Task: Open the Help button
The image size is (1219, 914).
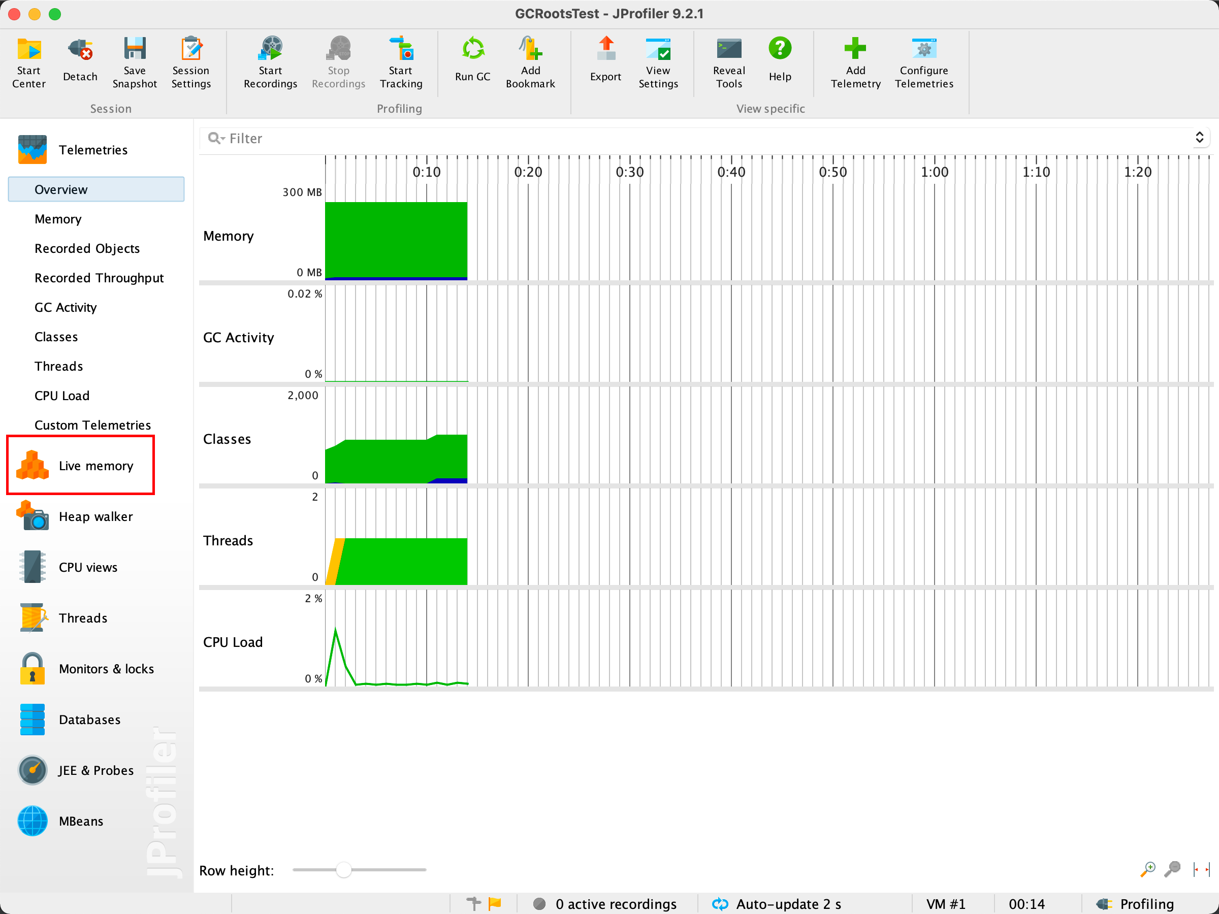Action: 780,60
